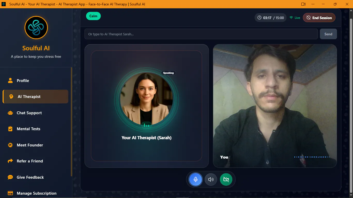Click the Manage Subscription card icon
353x198 pixels.
pos(10,193)
